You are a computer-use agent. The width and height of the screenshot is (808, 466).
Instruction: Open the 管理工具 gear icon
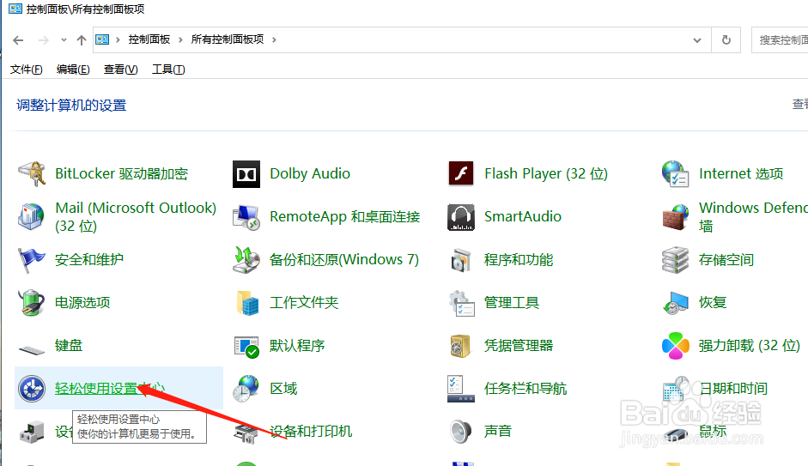461,302
